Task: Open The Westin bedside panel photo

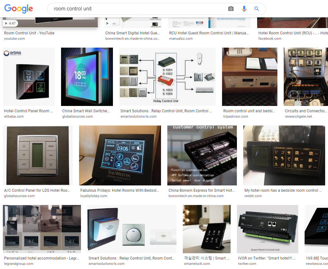Action: tap(120, 155)
